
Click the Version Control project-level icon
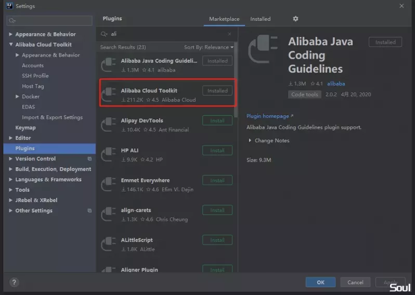click(x=89, y=158)
